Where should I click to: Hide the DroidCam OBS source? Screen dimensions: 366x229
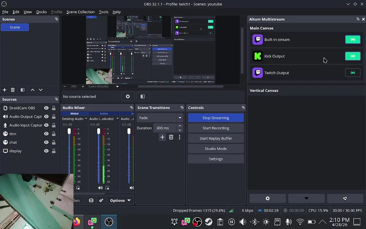click(46, 108)
